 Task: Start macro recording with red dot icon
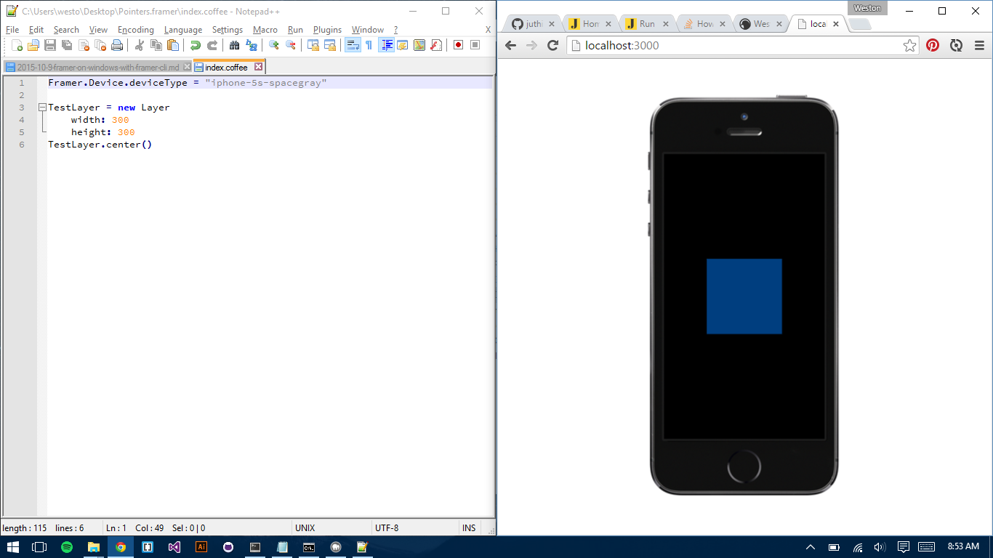click(x=458, y=45)
